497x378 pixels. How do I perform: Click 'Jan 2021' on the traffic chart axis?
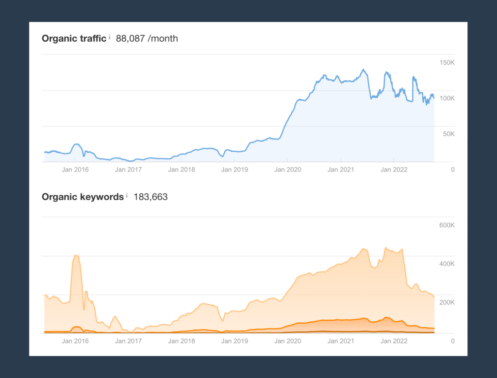click(341, 170)
